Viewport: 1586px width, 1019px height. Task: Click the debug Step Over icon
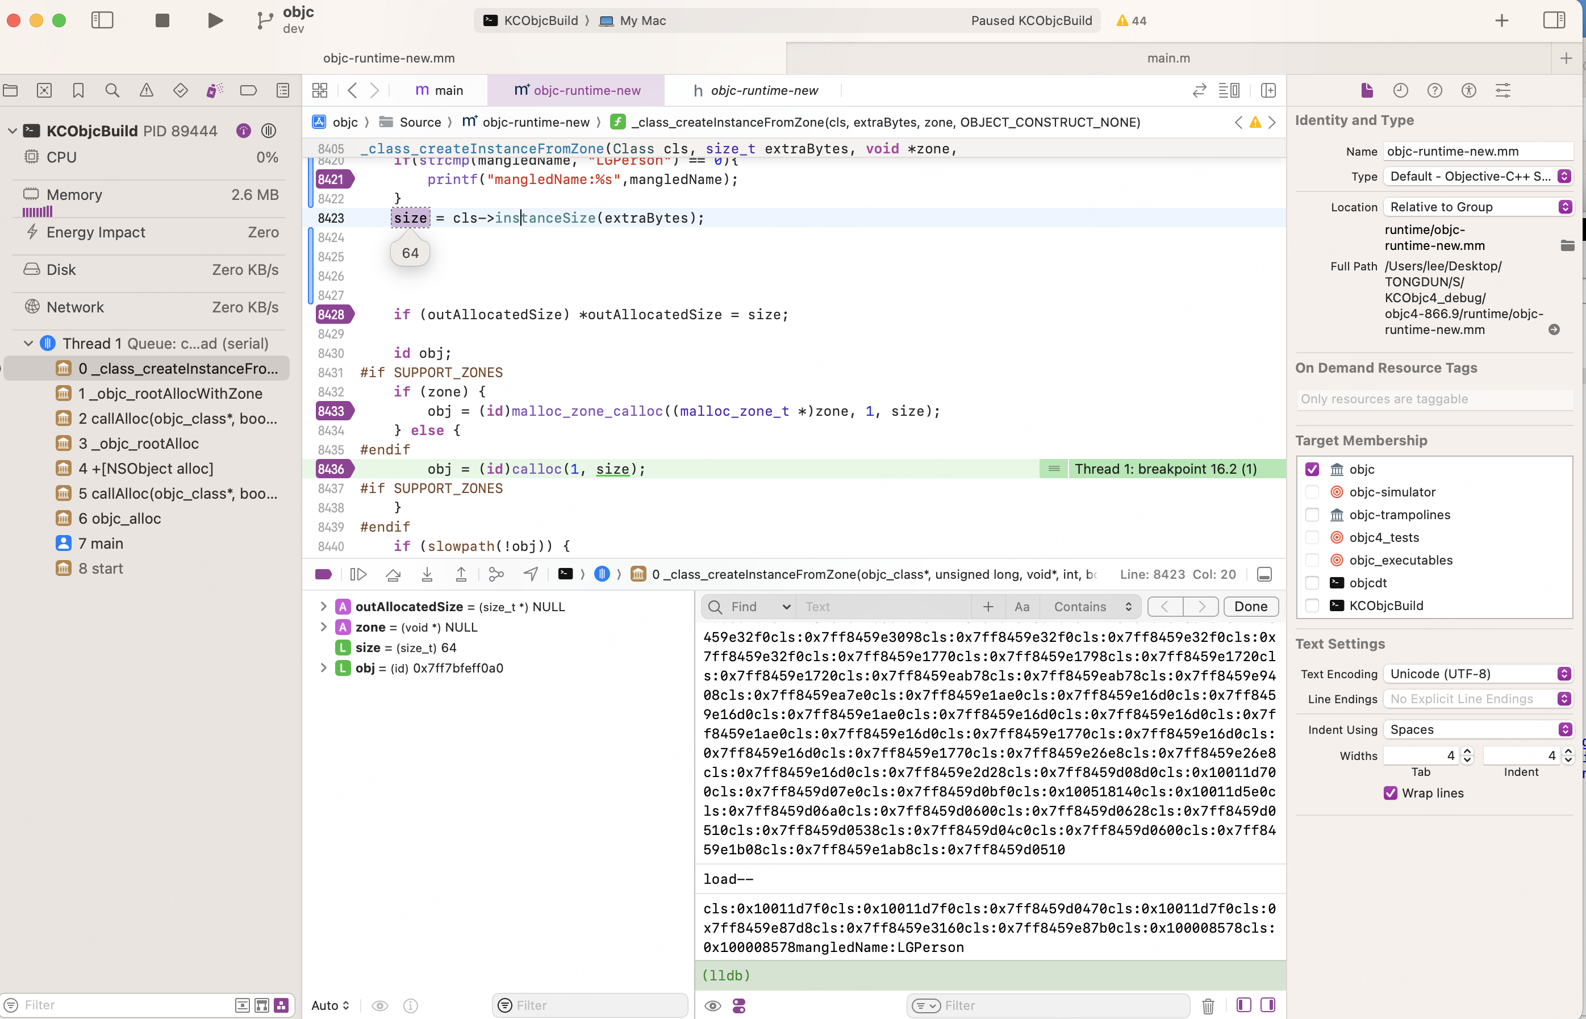[393, 574]
